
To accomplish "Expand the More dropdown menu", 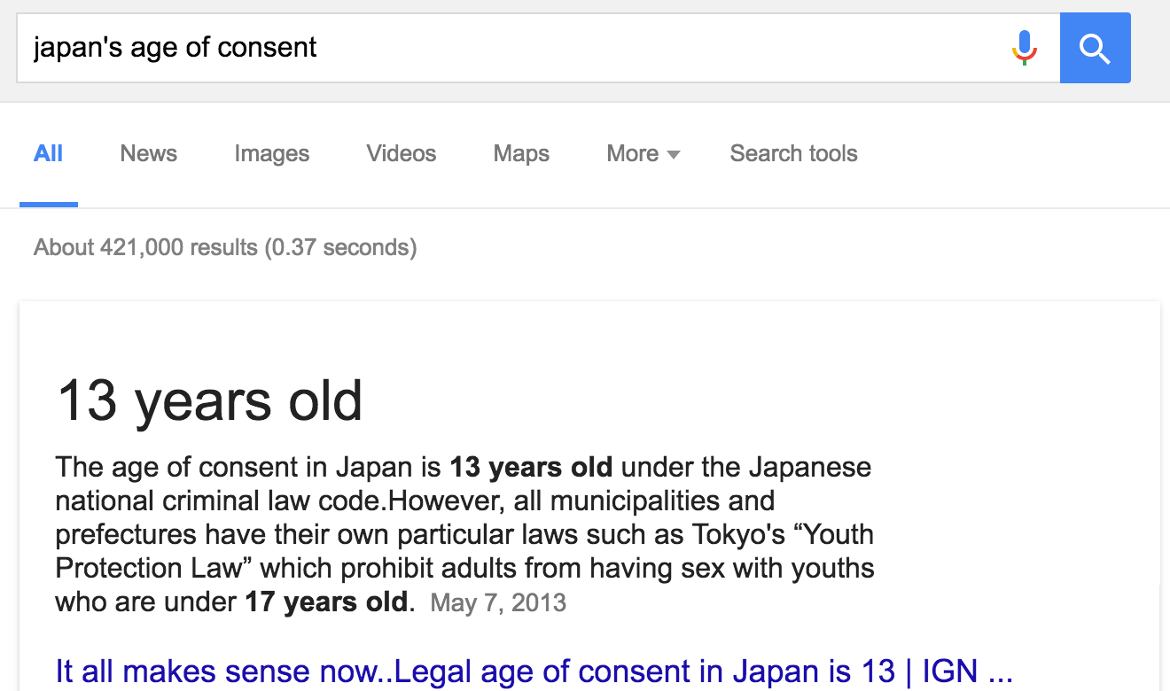I will click(x=643, y=154).
